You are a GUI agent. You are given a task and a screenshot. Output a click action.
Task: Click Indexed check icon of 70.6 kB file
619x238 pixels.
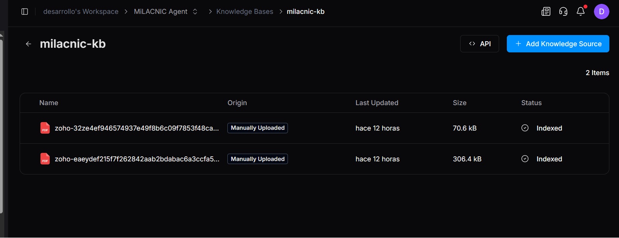tap(525, 128)
